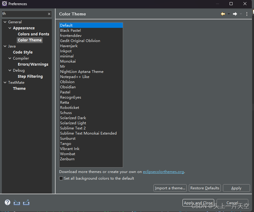This screenshot has height=212, width=254.
Task: Select the Zenburn theme
Action: [91, 159]
